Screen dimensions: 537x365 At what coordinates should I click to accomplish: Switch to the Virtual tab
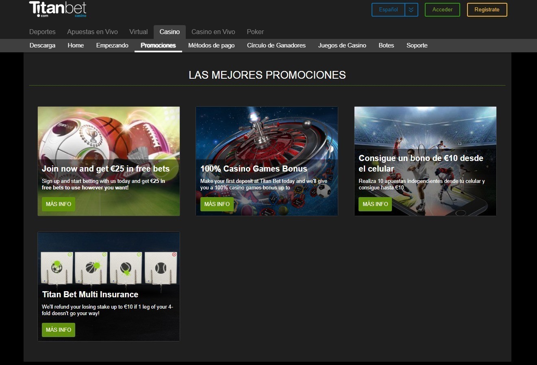(138, 32)
